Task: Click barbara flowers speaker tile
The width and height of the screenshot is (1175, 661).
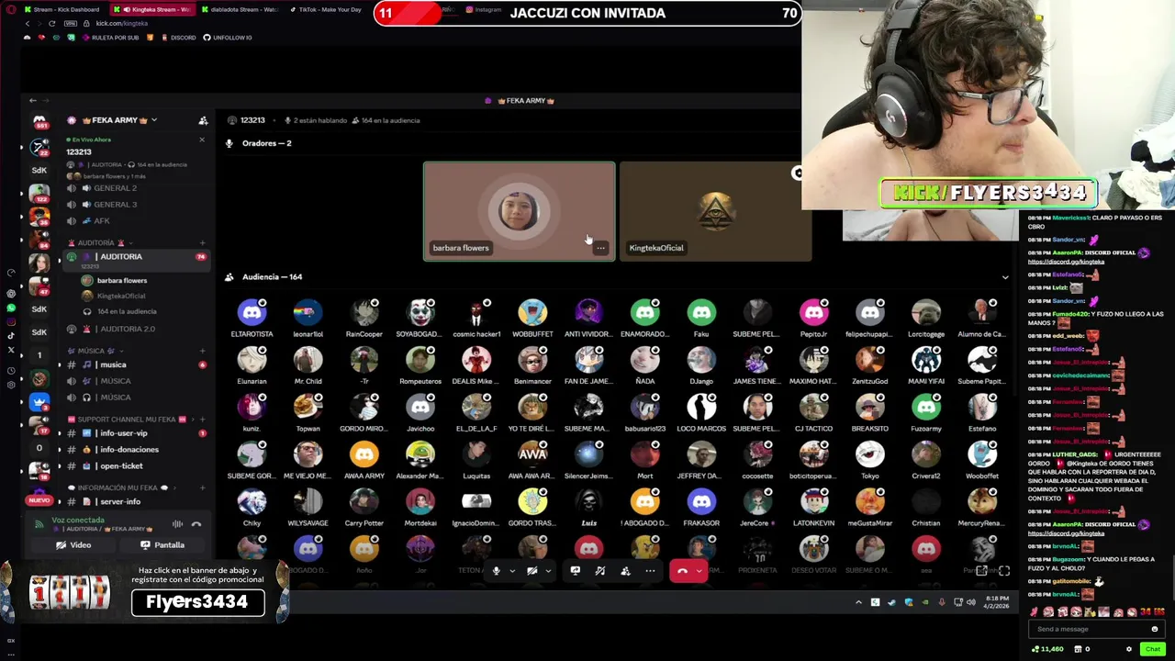Action: click(x=519, y=212)
